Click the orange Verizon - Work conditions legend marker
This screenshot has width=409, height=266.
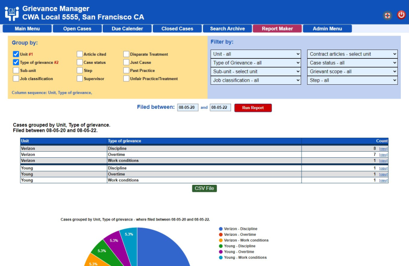coord(221,240)
